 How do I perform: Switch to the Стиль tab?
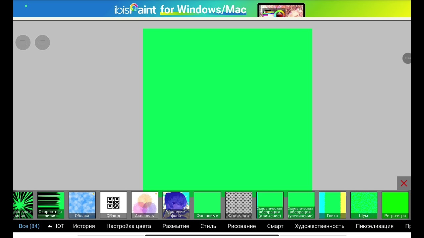pos(208,226)
